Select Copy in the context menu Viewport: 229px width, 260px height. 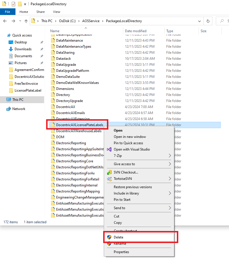click(118, 223)
